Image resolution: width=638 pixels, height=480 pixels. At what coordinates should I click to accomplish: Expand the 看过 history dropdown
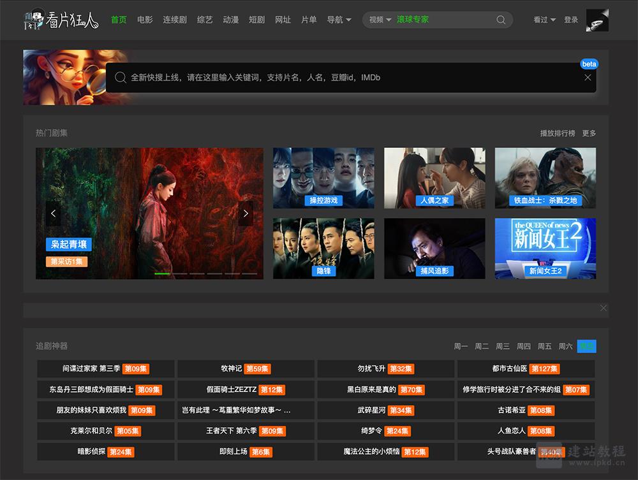[544, 20]
